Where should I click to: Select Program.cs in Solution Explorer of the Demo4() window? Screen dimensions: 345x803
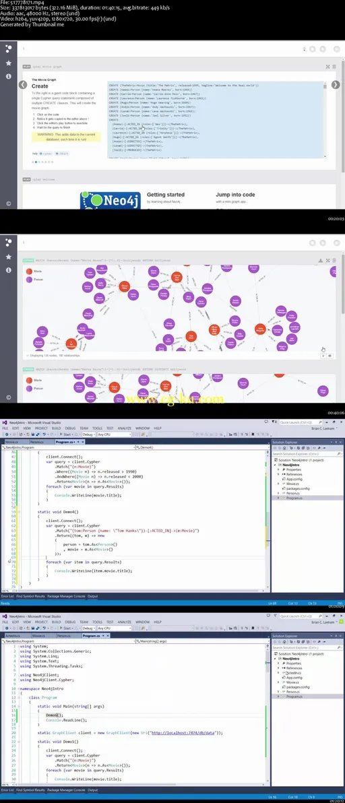(294, 498)
